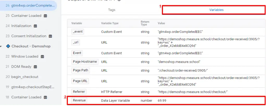Click _event row value gtm4wp.orderCompletedEEC
This screenshot has width=267, height=106.
(x=180, y=32)
